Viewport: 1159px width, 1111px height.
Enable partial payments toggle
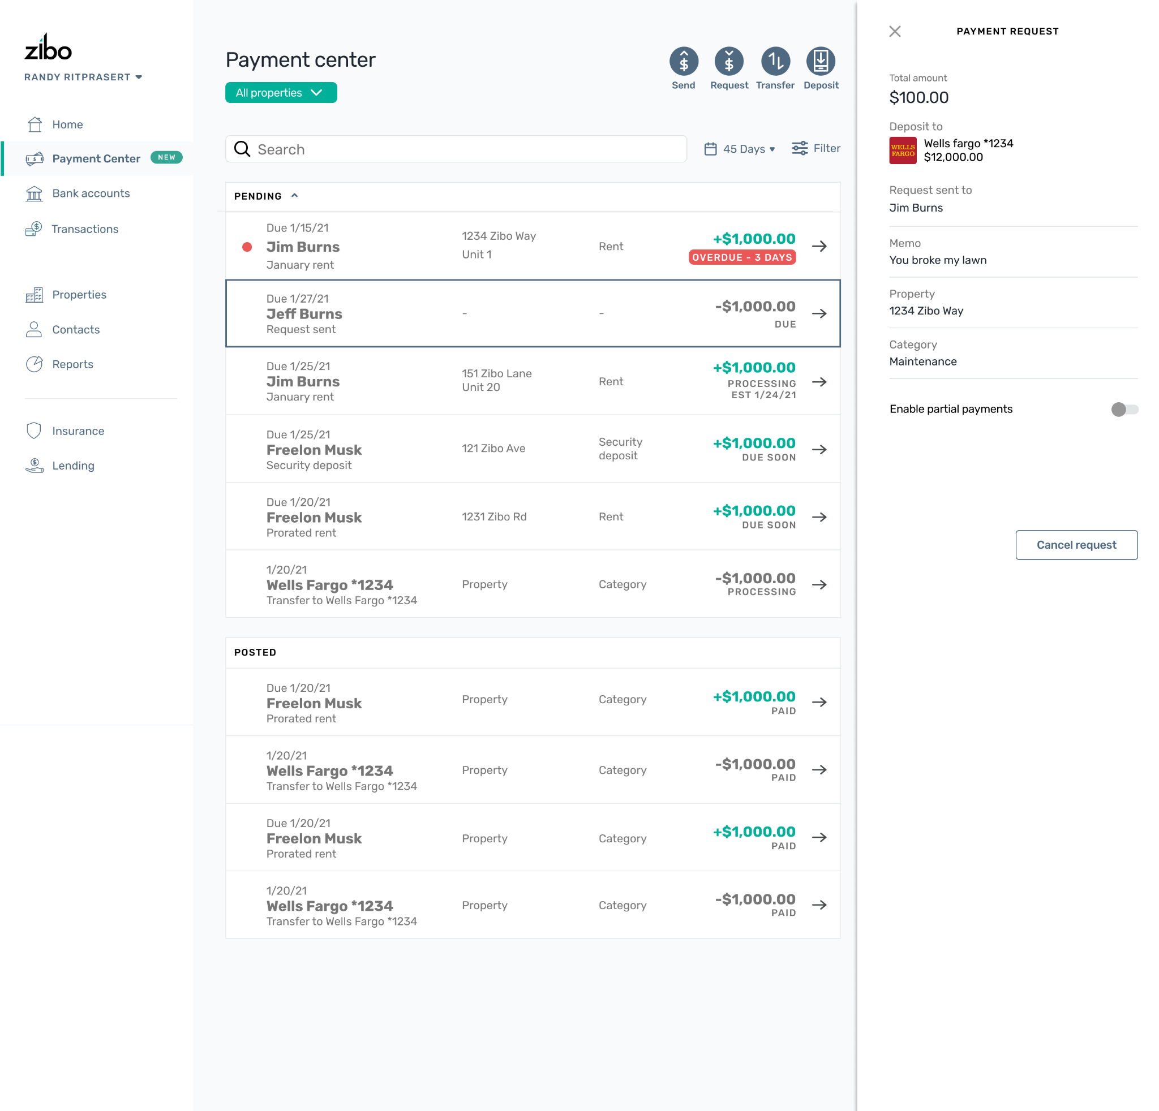click(1124, 409)
